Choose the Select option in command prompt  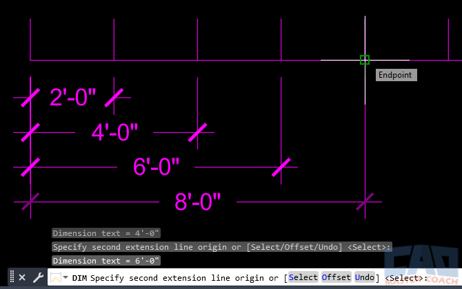coord(303,277)
